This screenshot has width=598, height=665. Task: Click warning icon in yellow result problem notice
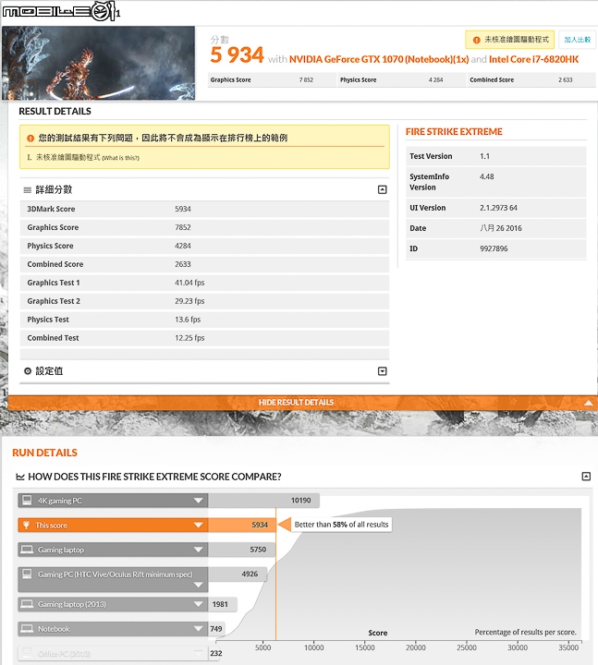31,139
